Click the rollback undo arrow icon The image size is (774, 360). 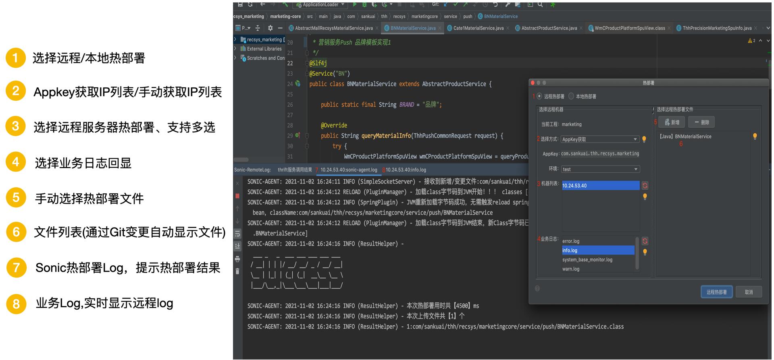pos(495,4)
